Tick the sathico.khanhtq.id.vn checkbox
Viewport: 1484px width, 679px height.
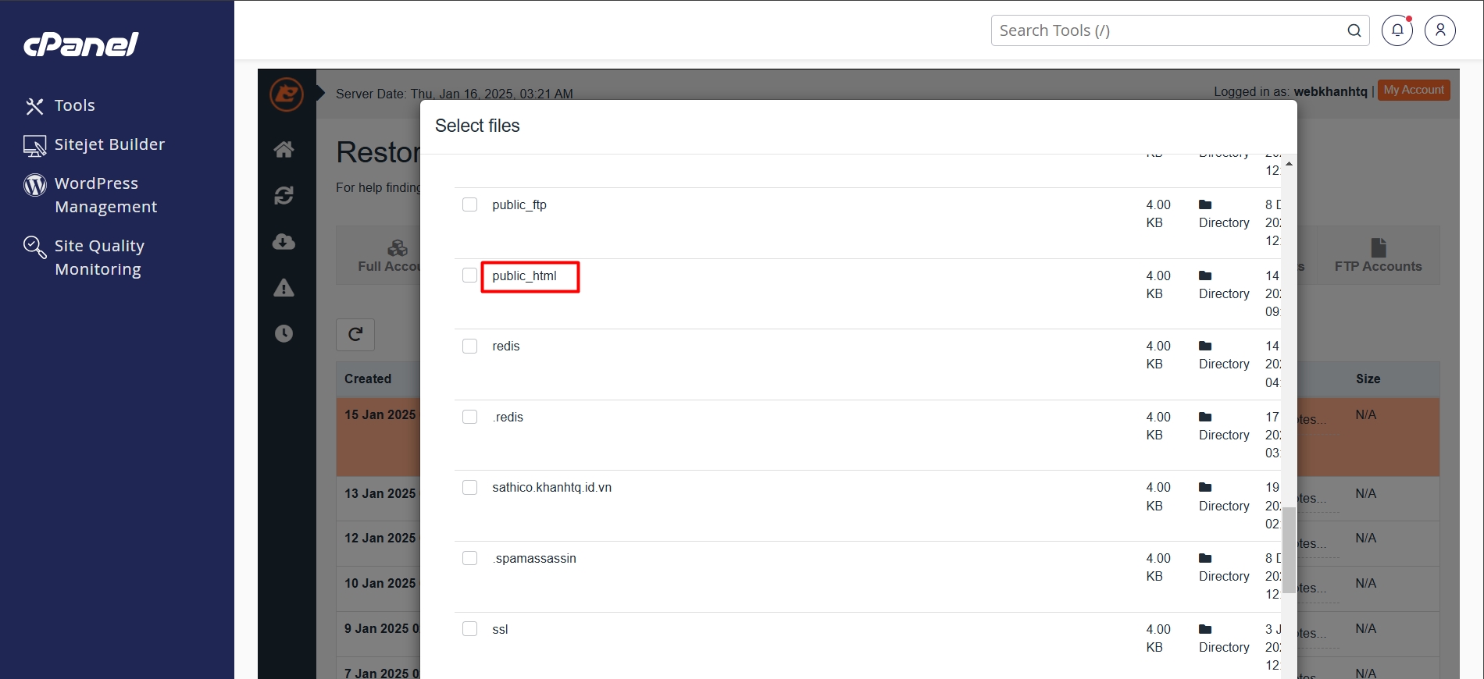[x=469, y=488]
